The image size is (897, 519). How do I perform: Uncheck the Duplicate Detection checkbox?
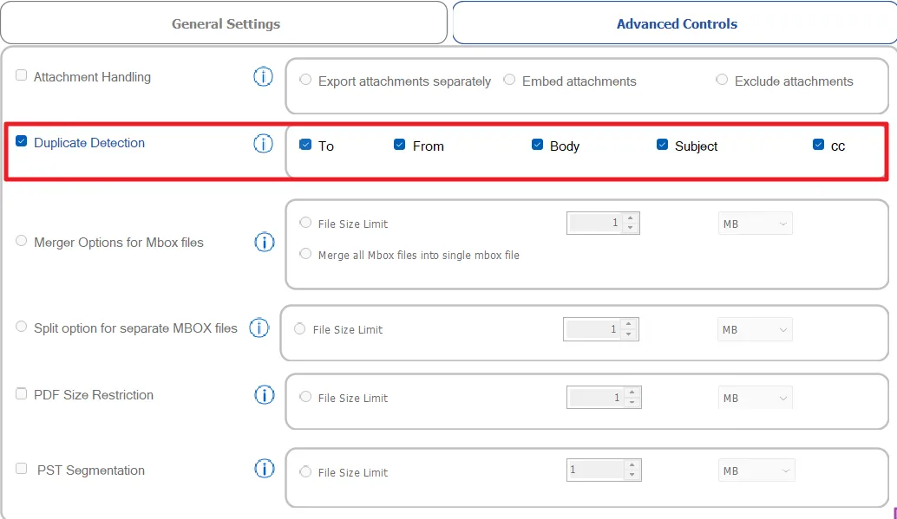click(21, 141)
